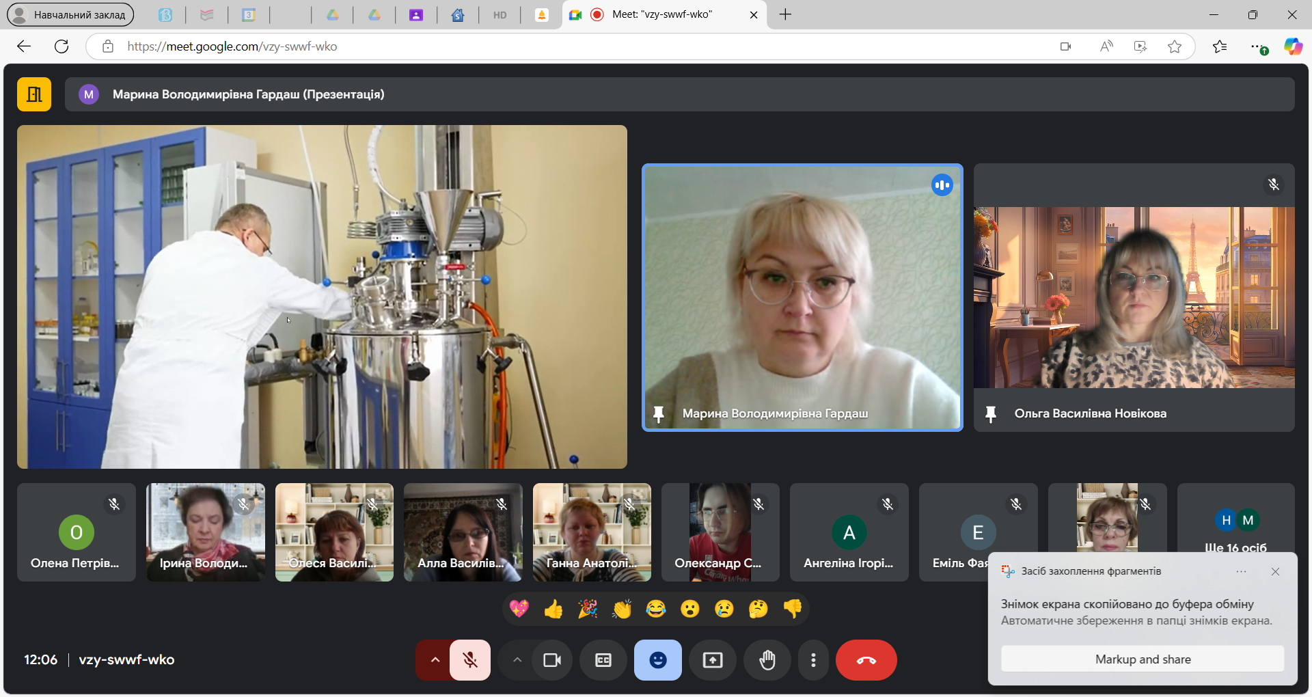Expand audio settings chevron
1312x697 pixels.
(x=435, y=660)
